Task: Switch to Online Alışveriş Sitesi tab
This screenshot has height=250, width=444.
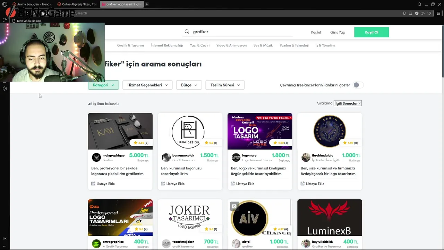Action: click(x=77, y=4)
